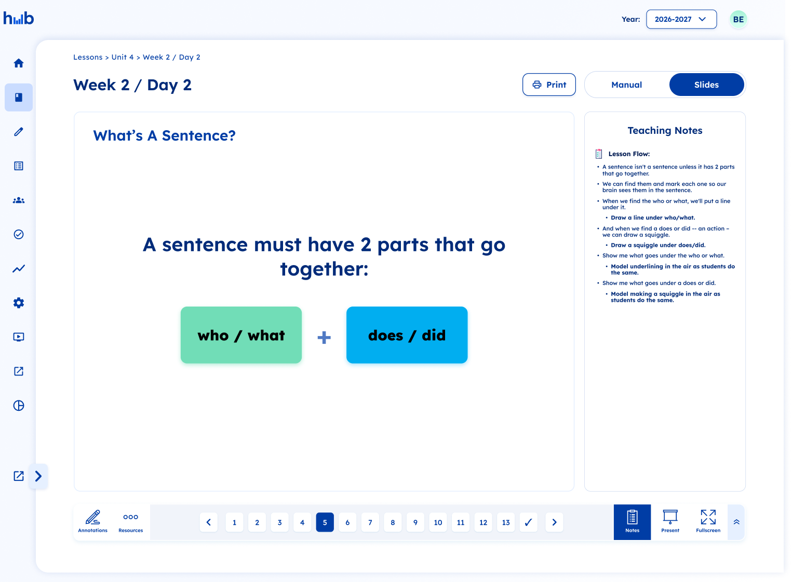The image size is (792, 582).
Task: Click the trend line analytics icon
Action: click(x=19, y=269)
